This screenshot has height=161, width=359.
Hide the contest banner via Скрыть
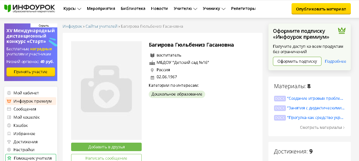tap(44, 25)
